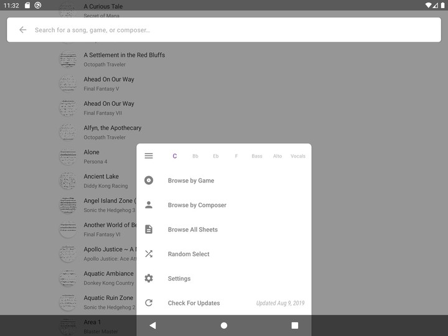Click the hamburger menu icon
The image size is (448, 336).
coord(149,156)
